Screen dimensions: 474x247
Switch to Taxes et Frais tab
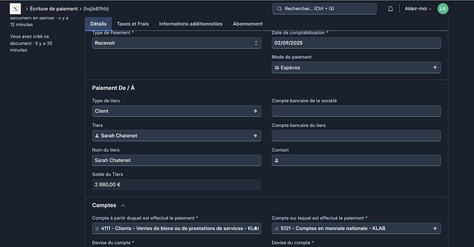133,24
